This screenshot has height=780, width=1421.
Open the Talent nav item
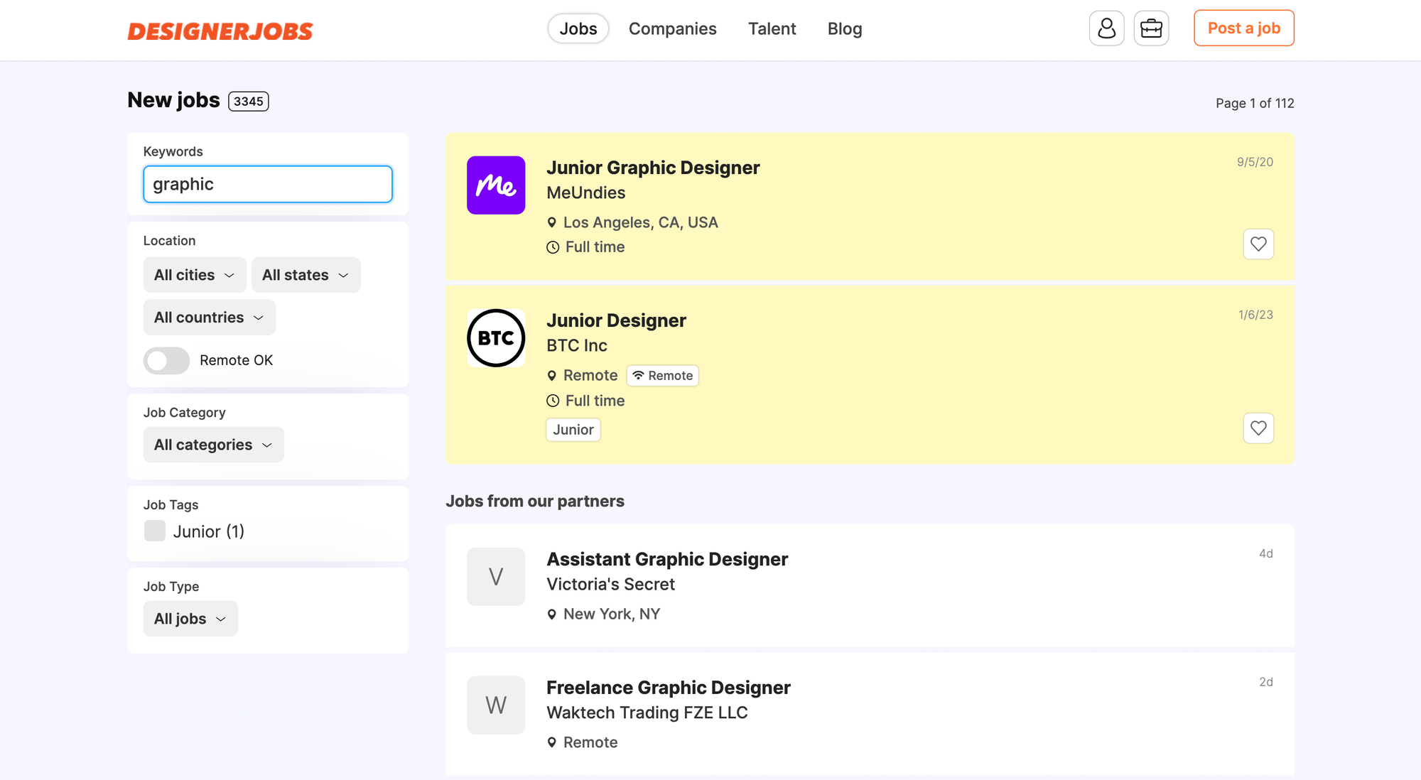click(x=772, y=29)
